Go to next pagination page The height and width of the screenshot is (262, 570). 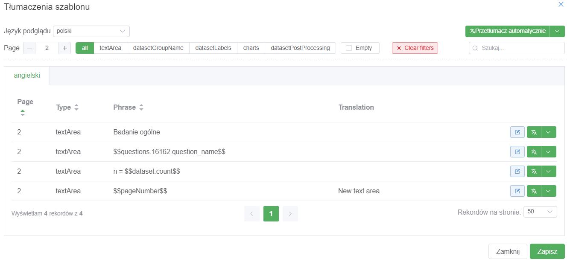[x=290, y=214]
